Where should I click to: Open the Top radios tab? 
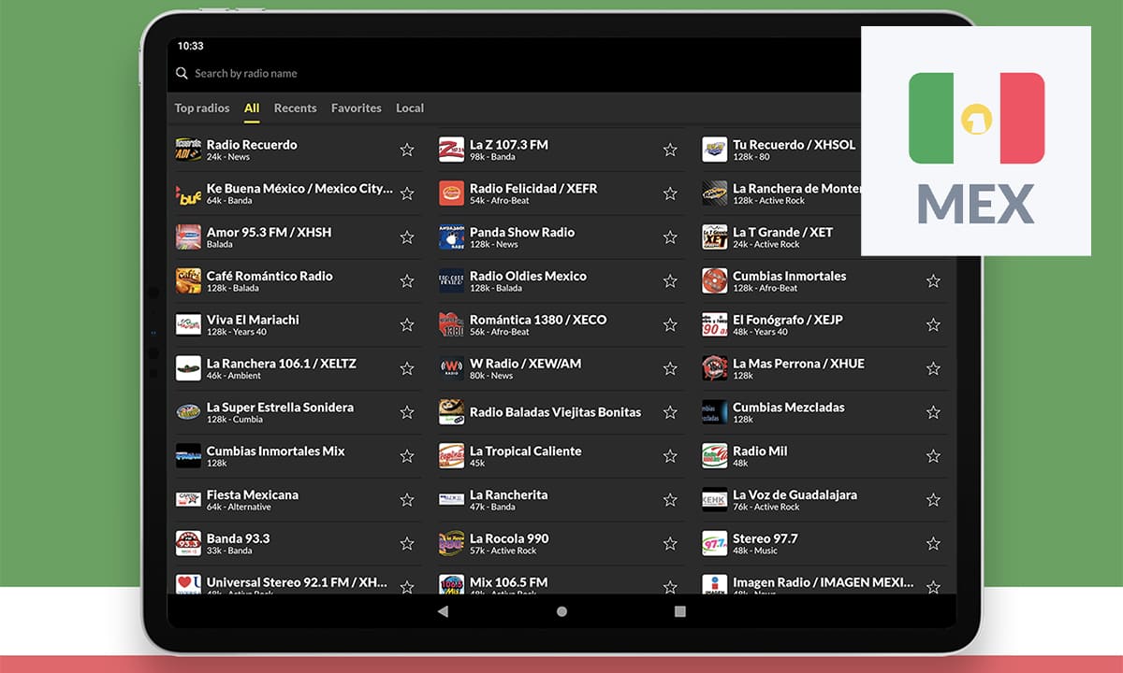[202, 107]
